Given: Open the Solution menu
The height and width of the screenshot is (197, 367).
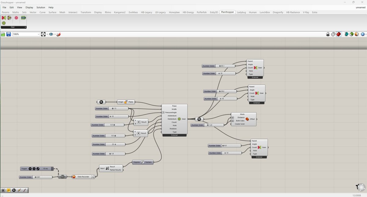Looking at the screenshot, I should click(41, 7).
